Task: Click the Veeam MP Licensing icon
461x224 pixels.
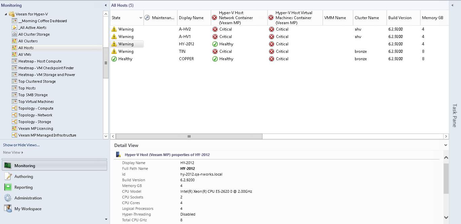Action: click(x=14, y=128)
